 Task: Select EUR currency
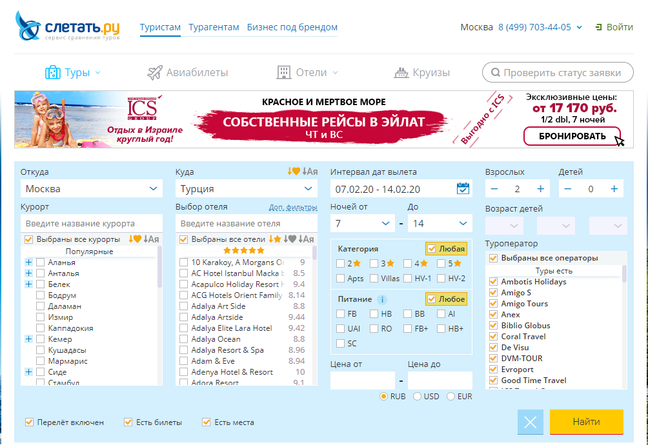(451, 396)
